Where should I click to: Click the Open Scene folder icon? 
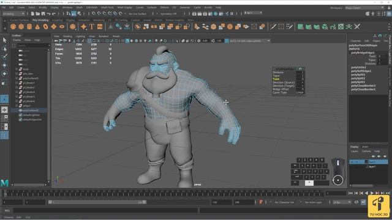point(38,13)
